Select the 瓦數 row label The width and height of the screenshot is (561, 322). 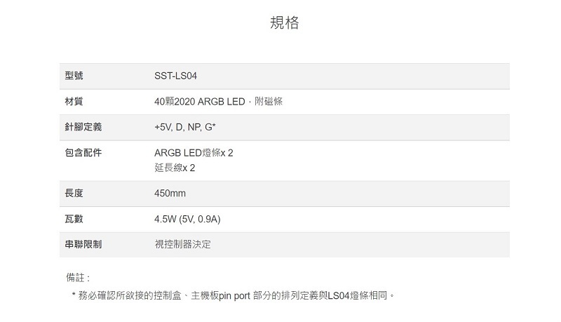coord(74,220)
